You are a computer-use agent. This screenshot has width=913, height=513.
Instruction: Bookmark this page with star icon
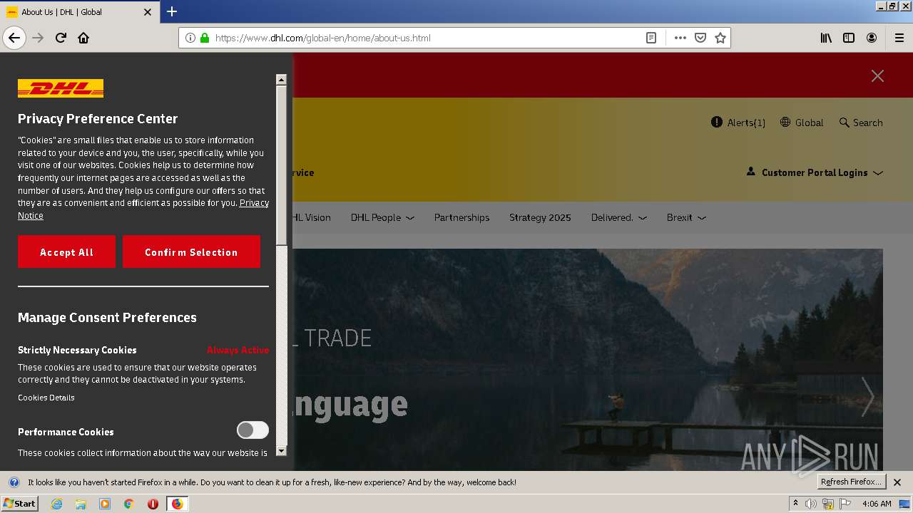pyautogui.click(x=720, y=38)
